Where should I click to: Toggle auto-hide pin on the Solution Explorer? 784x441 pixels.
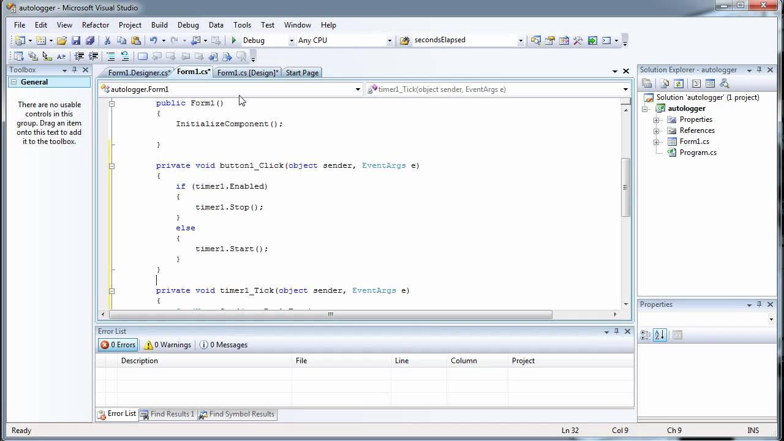[759, 70]
